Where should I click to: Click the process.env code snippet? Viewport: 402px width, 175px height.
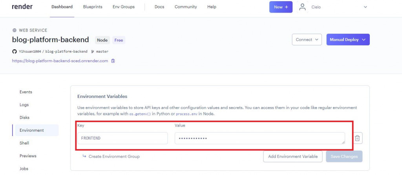[x=186, y=114]
